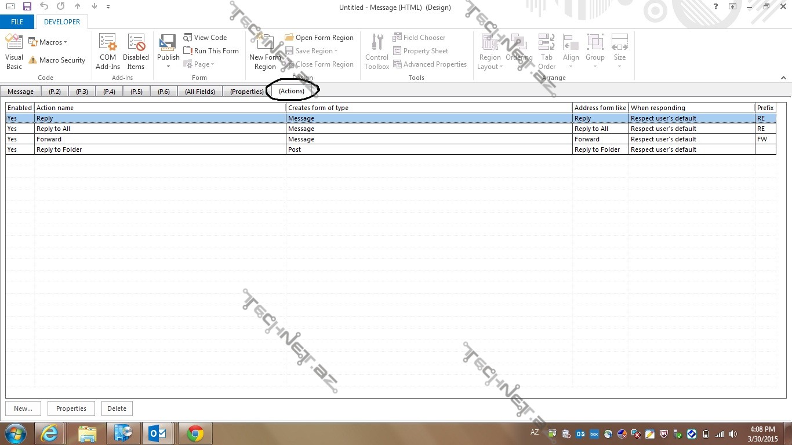The height and width of the screenshot is (445, 792).
Task: Click the New... button
Action: coord(23,408)
